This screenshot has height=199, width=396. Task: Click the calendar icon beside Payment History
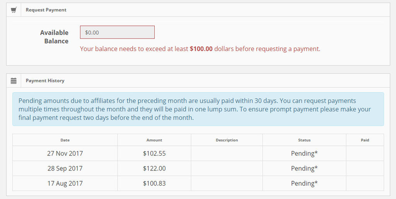(x=14, y=81)
